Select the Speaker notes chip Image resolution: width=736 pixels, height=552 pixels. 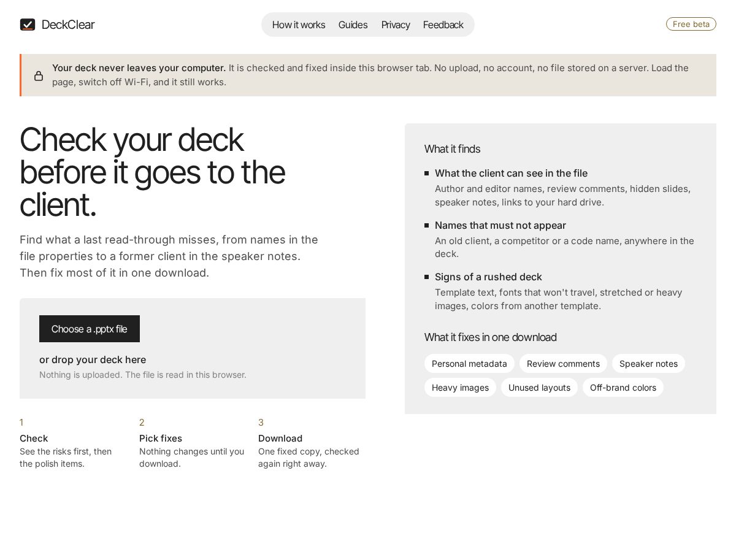point(648,364)
